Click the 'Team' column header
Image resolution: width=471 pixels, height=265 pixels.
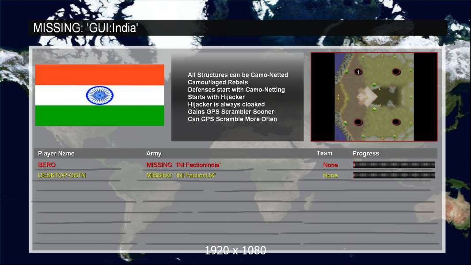click(324, 153)
